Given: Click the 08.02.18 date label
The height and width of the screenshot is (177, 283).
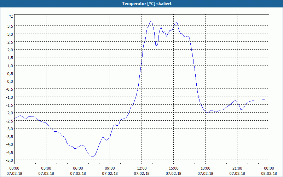Looking at the screenshot, I should pos(269,173).
